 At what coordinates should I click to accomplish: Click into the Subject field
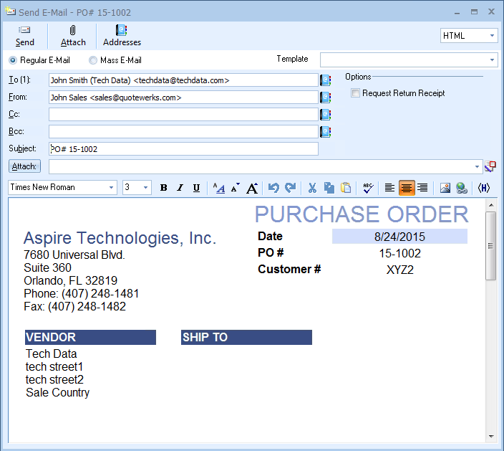pos(183,149)
